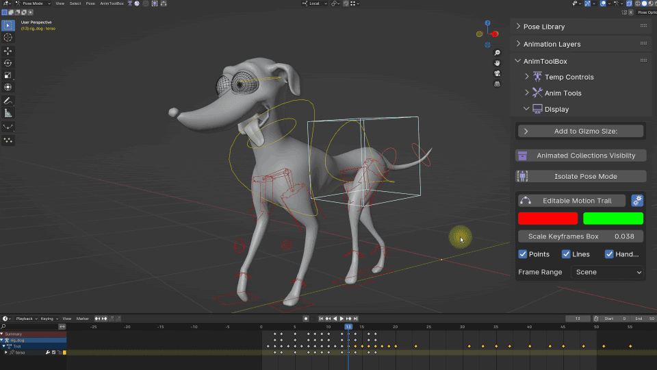
Task: Activate the Scale tool
Action: (8, 75)
